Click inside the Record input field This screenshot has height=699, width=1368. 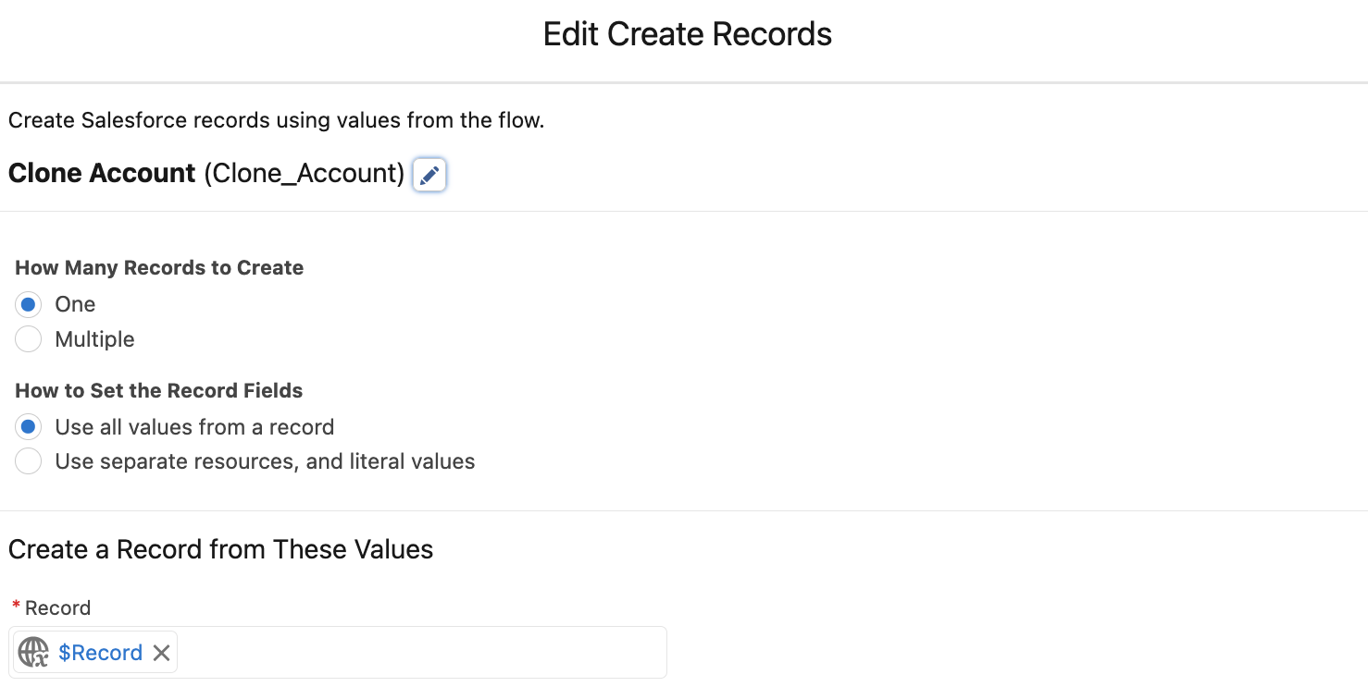(x=417, y=653)
